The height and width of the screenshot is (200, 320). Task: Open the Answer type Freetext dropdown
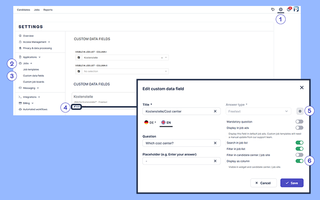[258, 111]
